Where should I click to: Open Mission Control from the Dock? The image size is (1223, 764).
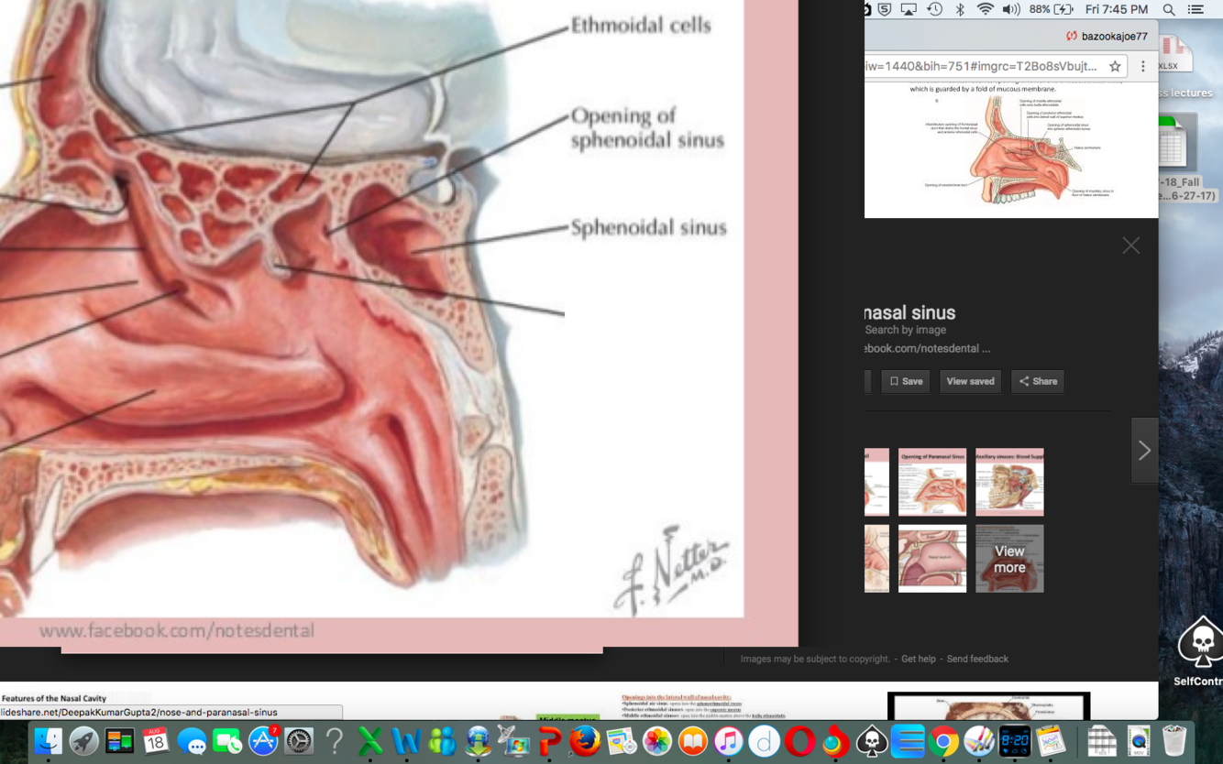click(119, 740)
